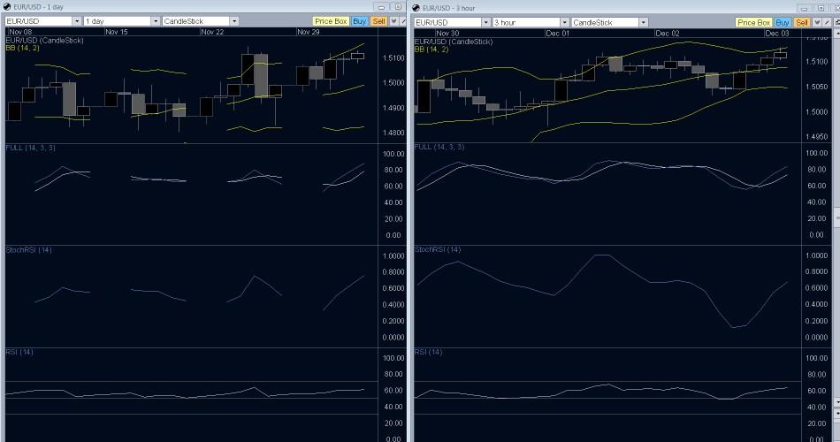
Task: Click the 1.4900 price level on the 1 day price axis
Action: (x=393, y=108)
